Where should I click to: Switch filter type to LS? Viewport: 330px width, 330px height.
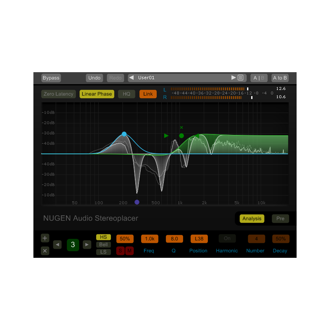coord(103,252)
